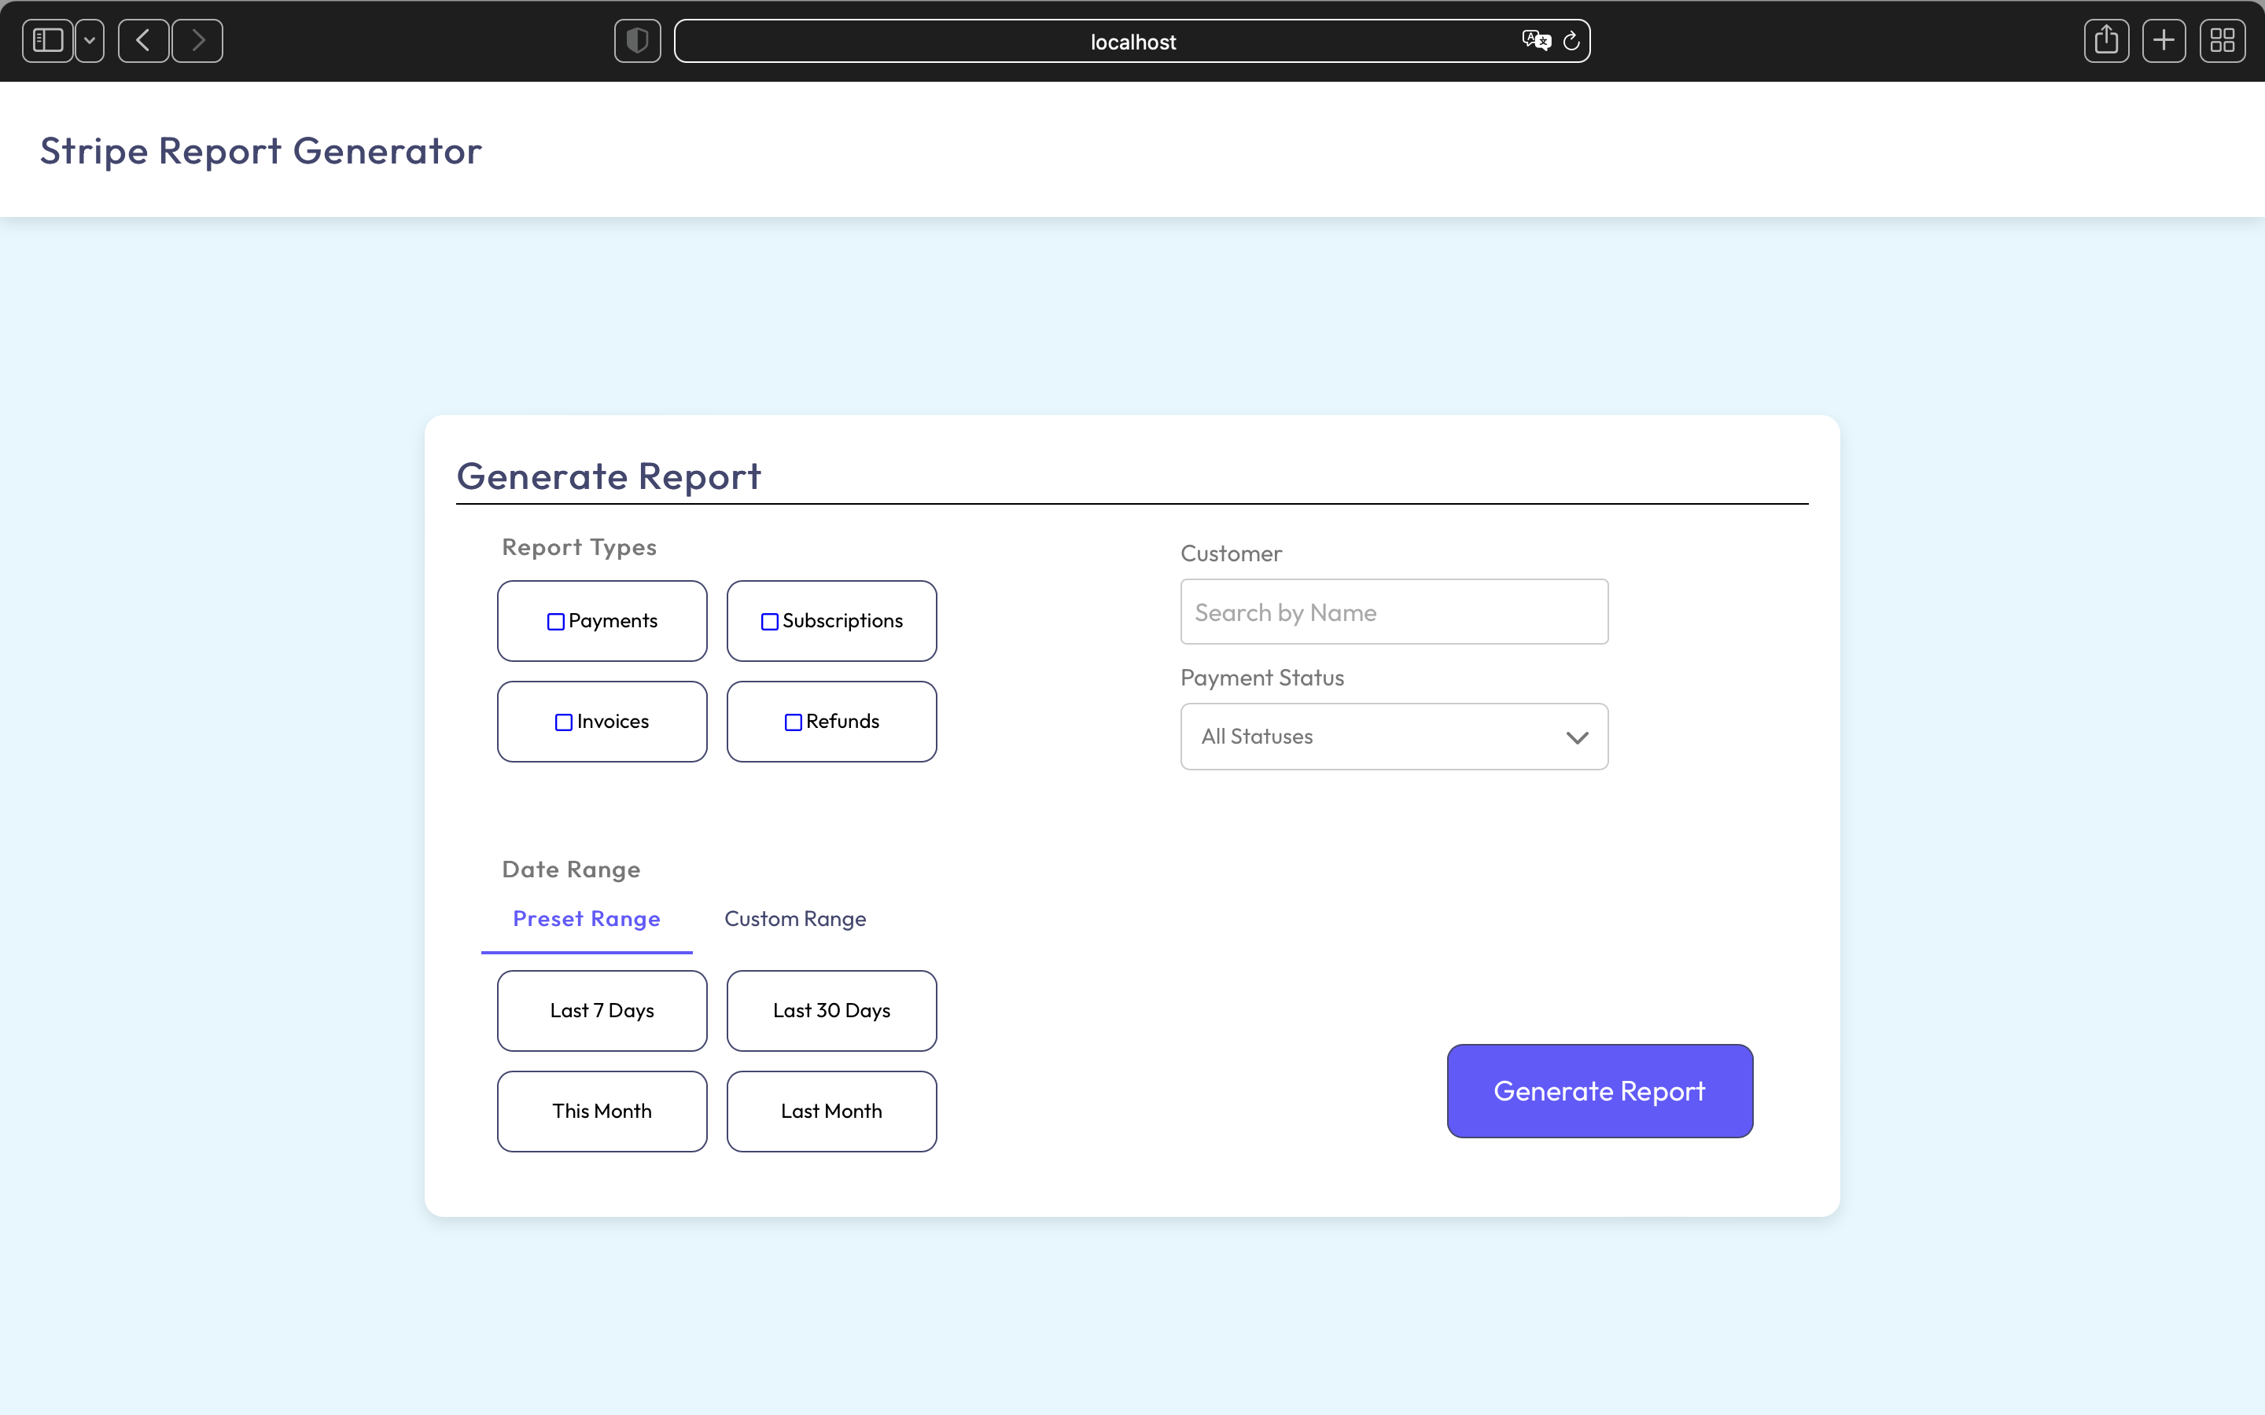Viewport: 2265px width, 1415px height.
Task: Select the Last 30 Days preset
Action: (831, 1010)
